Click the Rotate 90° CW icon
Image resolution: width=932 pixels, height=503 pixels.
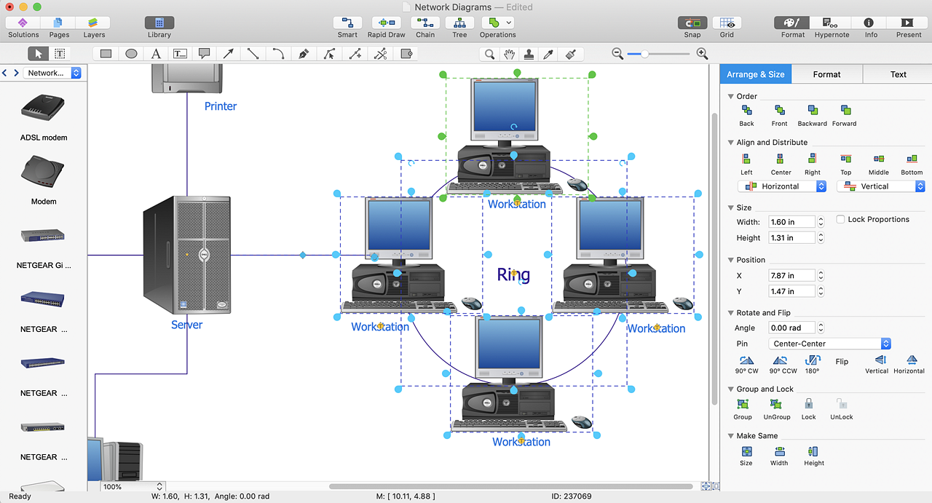[x=746, y=360]
